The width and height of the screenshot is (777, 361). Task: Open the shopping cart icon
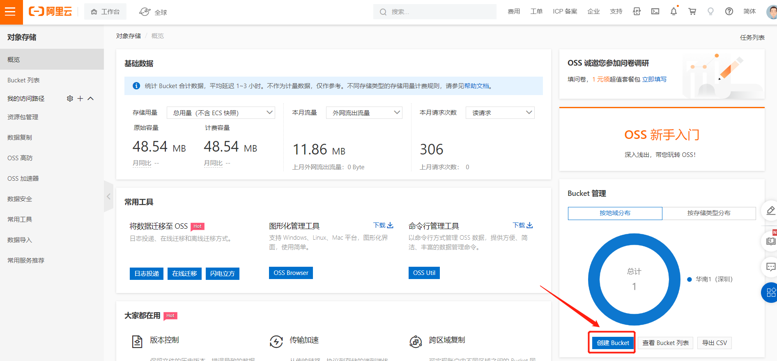(692, 11)
